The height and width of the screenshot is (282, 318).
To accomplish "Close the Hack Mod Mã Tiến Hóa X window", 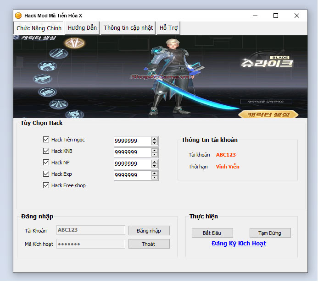I will pyautogui.click(x=297, y=16).
